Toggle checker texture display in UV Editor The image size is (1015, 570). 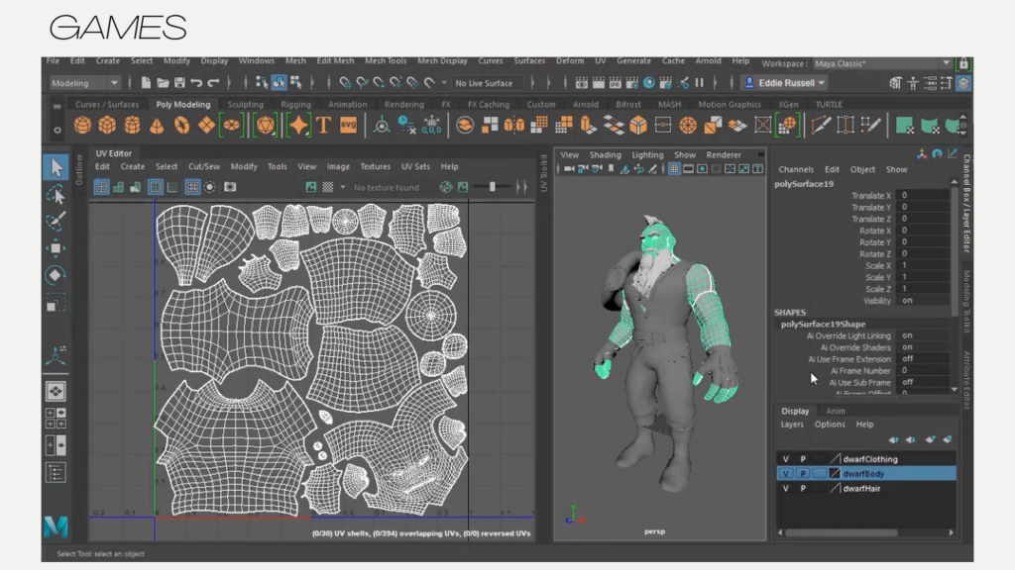coord(328,187)
